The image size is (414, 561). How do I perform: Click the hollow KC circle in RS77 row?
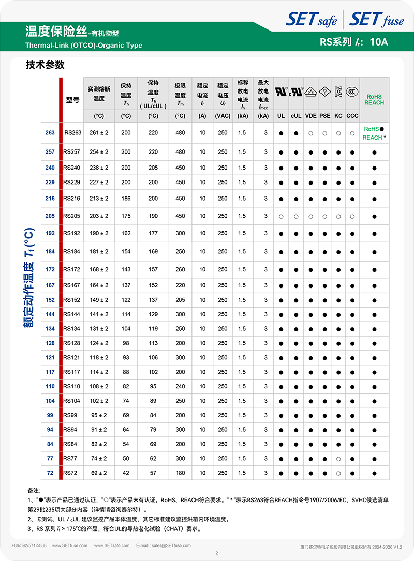(x=338, y=459)
